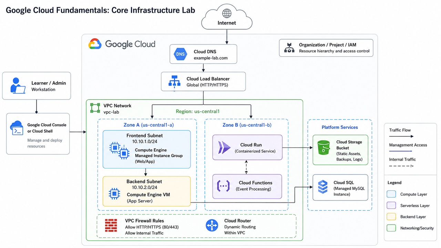
Task: Click the 'Zone A (us-central1-a)' label
Action: (x=148, y=125)
